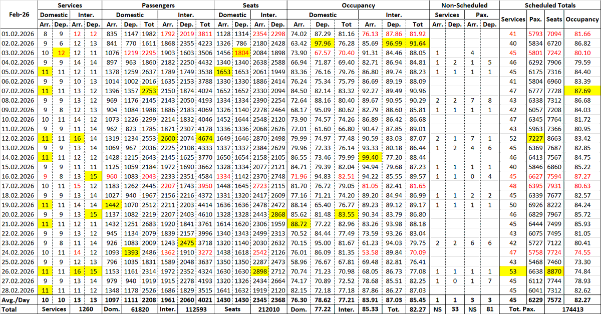Click the red scheduled total value 5793
This screenshot has width=601, height=314.
pyautogui.click(x=535, y=34)
